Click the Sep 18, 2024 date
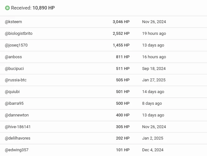Image resolution: width=207 pixels, height=156 pixels. (154, 69)
